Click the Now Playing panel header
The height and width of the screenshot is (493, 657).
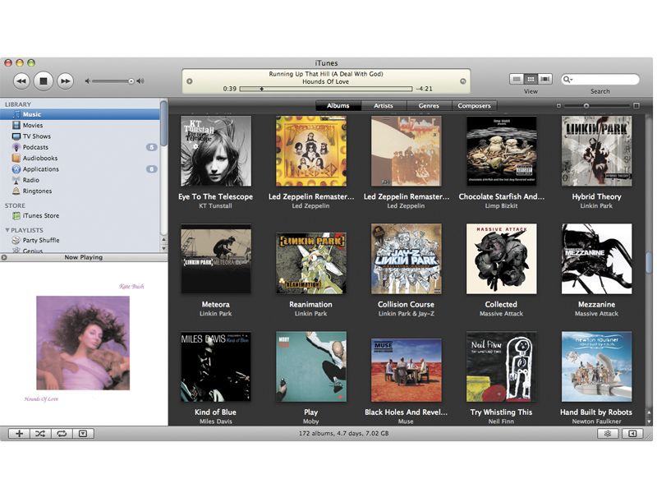(x=84, y=257)
